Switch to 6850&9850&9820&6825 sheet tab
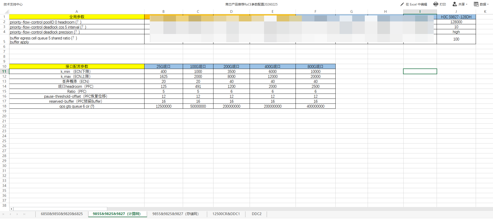493x219 pixels. coord(62,214)
